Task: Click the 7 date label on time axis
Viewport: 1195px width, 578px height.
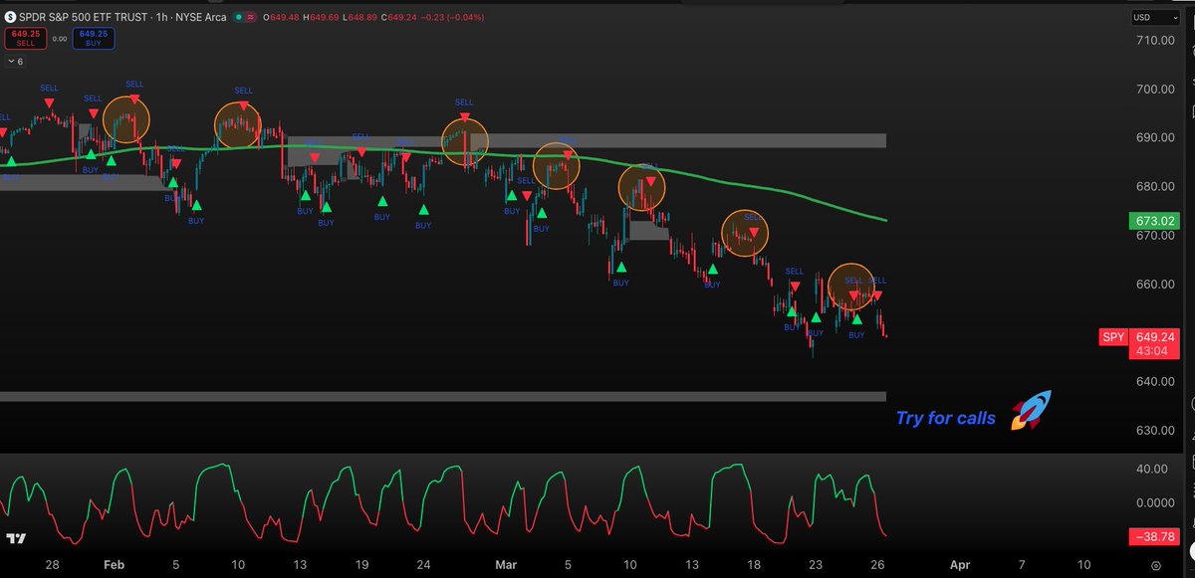Action: [1021, 564]
